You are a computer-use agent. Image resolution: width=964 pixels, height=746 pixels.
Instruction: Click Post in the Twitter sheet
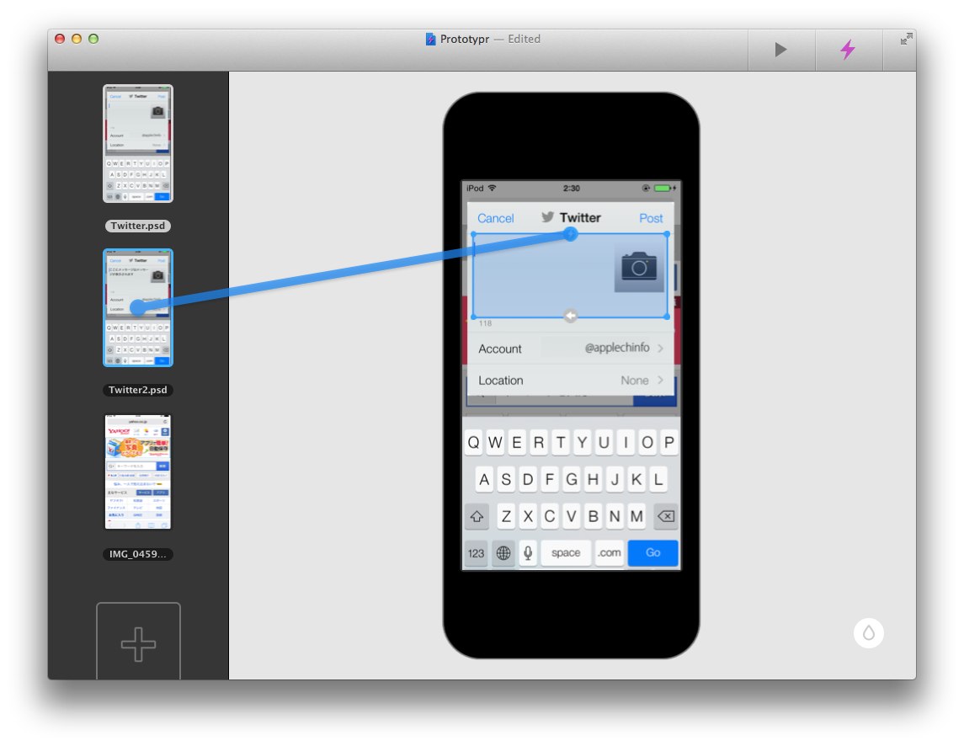coord(651,218)
